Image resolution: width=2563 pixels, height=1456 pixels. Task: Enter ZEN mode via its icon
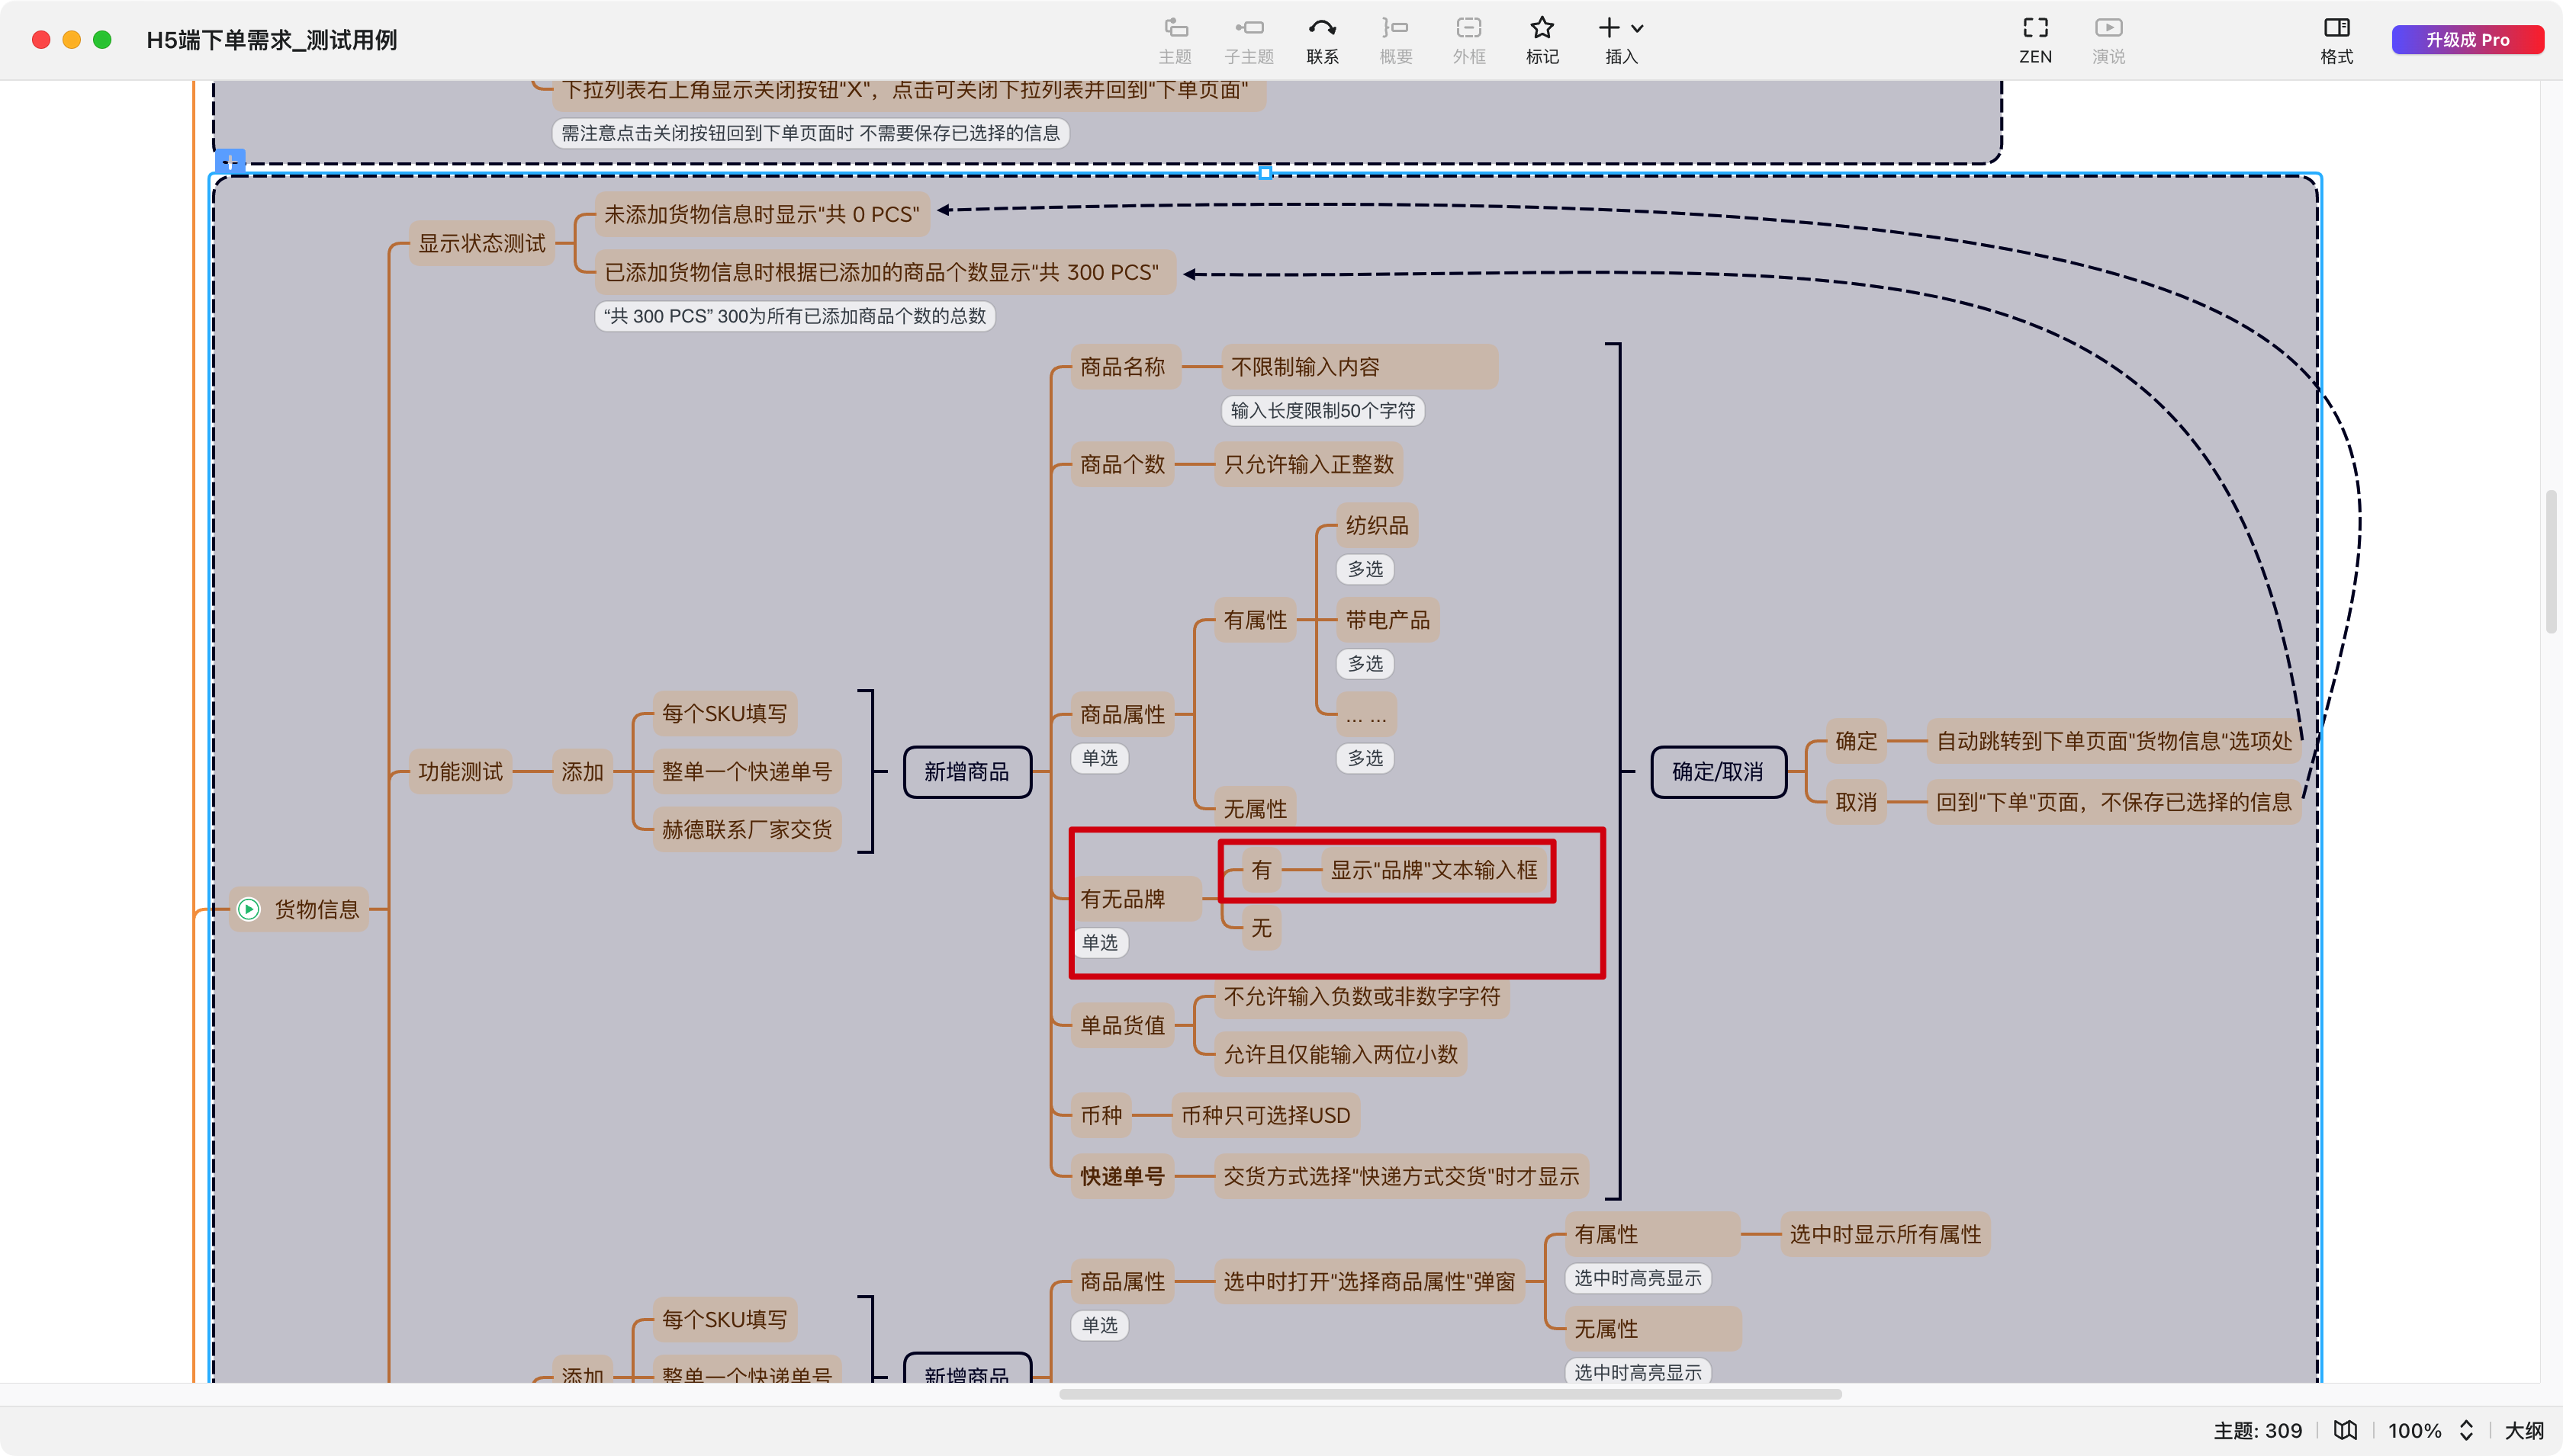[2035, 28]
